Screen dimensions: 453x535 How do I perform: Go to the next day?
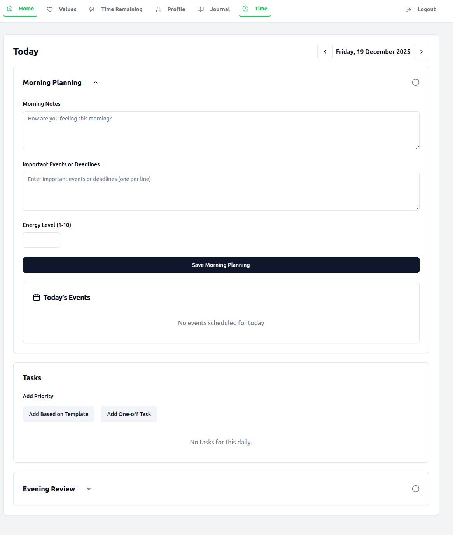point(422,52)
